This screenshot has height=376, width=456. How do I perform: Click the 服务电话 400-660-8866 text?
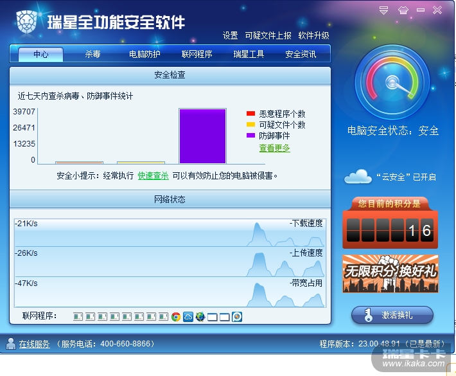(x=105, y=344)
